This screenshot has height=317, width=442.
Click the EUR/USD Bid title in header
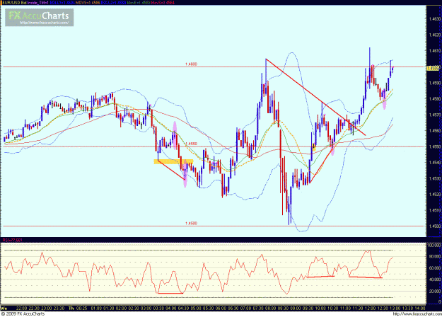point(13,3)
